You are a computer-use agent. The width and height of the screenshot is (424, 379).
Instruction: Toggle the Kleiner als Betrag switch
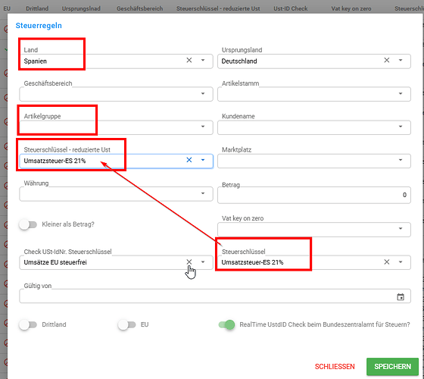[28, 224]
